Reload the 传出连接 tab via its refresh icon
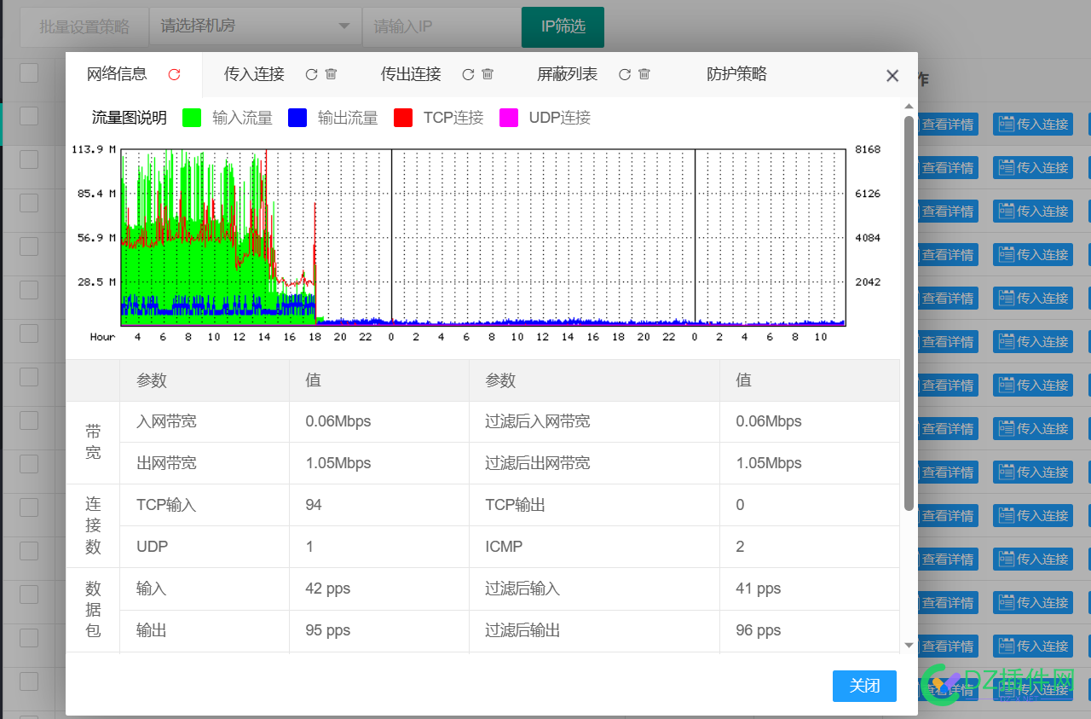The image size is (1091, 719). click(468, 74)
